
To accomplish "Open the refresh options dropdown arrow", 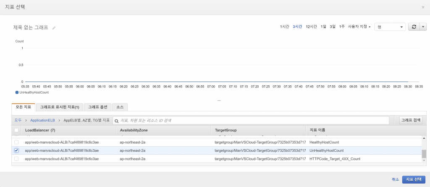I will coord(423,26).
